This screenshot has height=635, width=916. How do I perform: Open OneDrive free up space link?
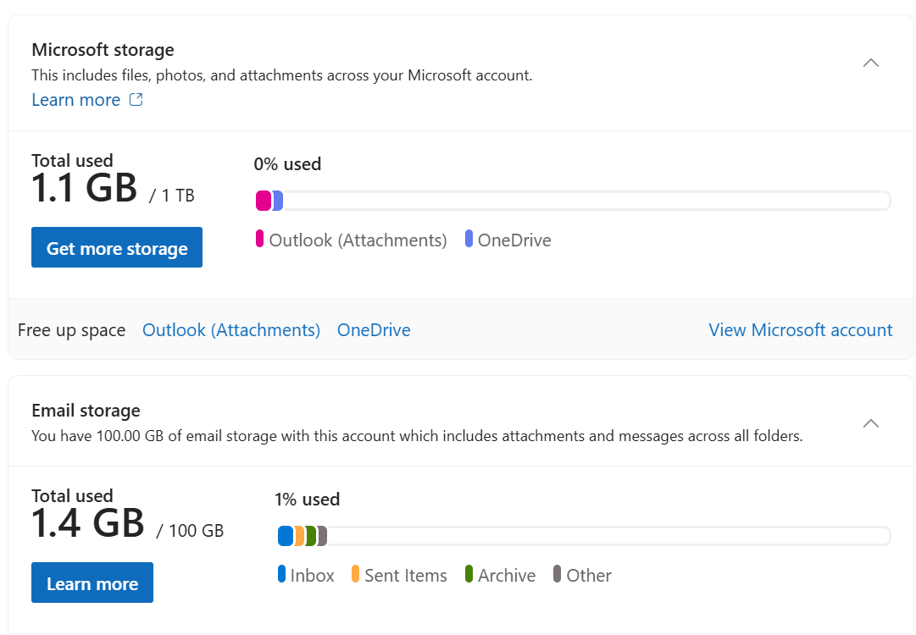click(x=374, y=330)
